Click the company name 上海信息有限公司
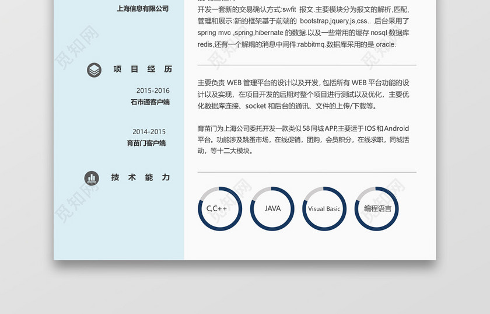The height and width of the screenshot is (314, 490). 143,9
